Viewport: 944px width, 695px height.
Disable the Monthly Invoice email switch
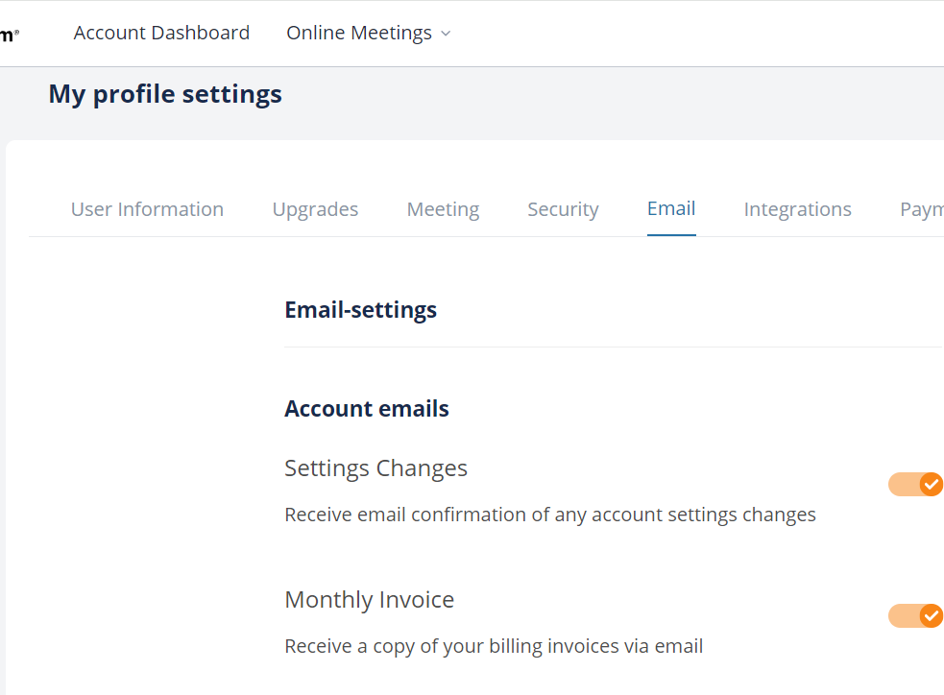click(916, 616)
